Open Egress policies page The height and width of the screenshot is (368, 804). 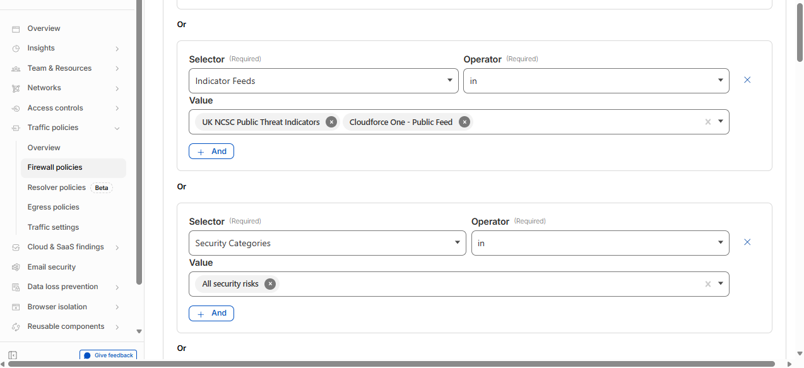pos(53,207)
